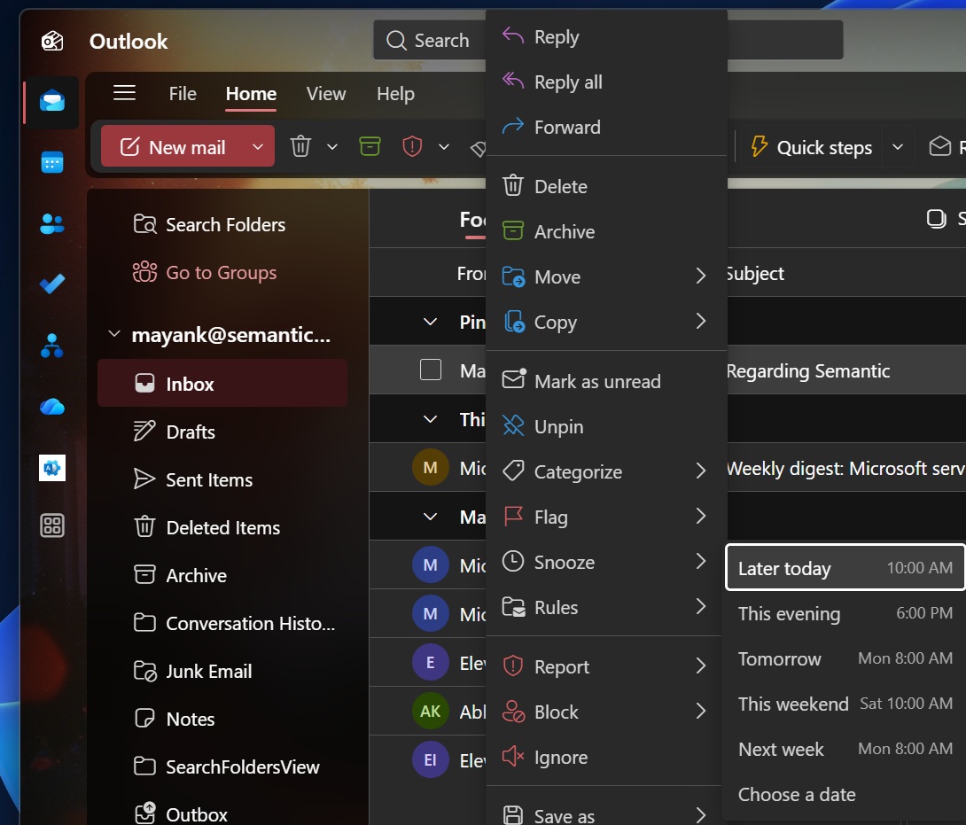966x825 pixels.
Task: Open the Junk Email folder
Action: click(x=222, y=671)
